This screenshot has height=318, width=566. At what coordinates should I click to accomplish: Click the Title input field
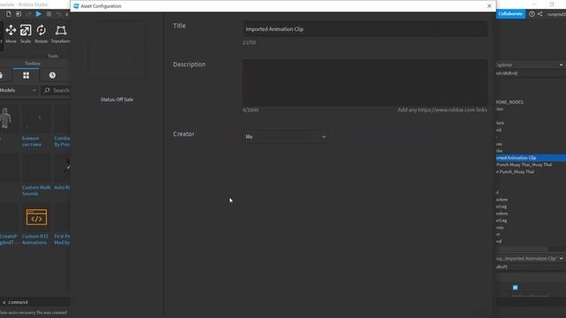[x=364, y=29]
